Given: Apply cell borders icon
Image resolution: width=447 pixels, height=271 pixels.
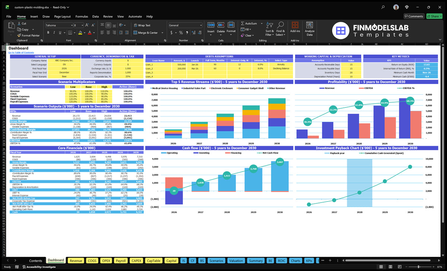Looking at the screenshot, I should (70, 33).
